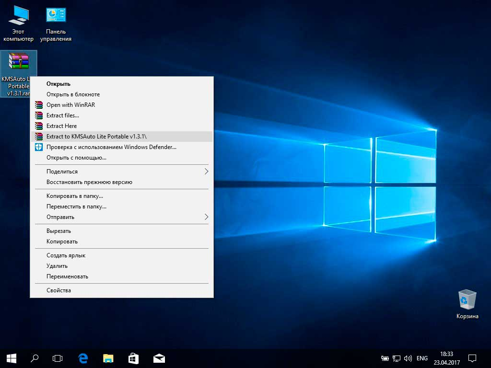Open the Store from the taskbar
The width and height of the screenshot is (491, 368).
pyautogui.click(x=134, y=358)
